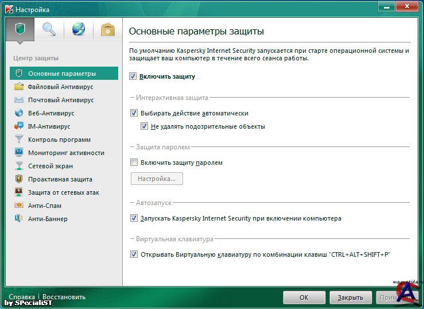The image size is (424, 309).
Task: Enable Включить защиту паролем checkbox
Action: point(134,163)
